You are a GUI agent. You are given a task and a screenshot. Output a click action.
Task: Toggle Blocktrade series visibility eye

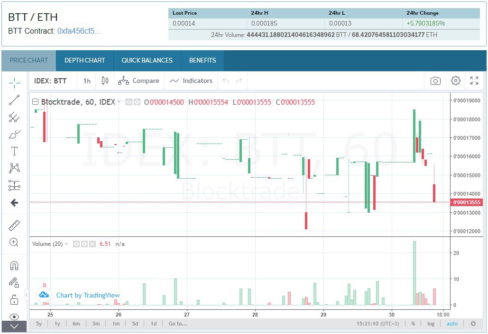click(x=129, y=102)
